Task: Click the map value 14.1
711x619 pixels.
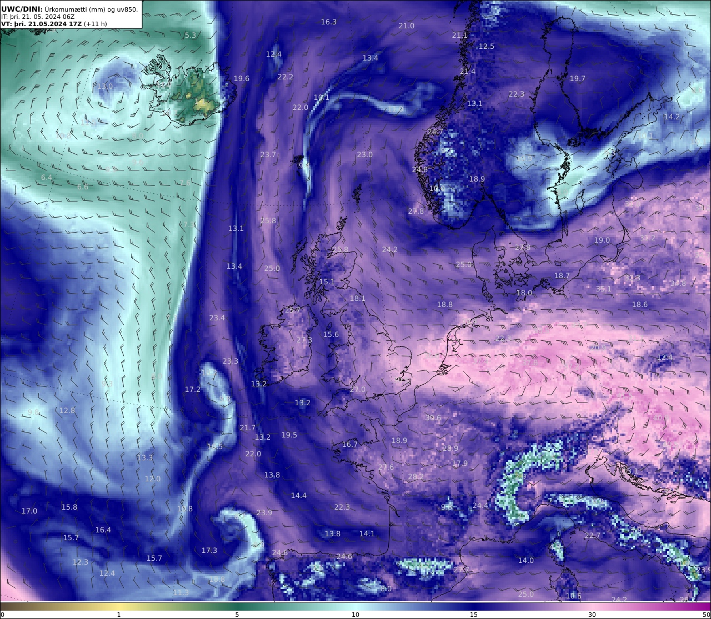Action: click(x=367, y=534)
